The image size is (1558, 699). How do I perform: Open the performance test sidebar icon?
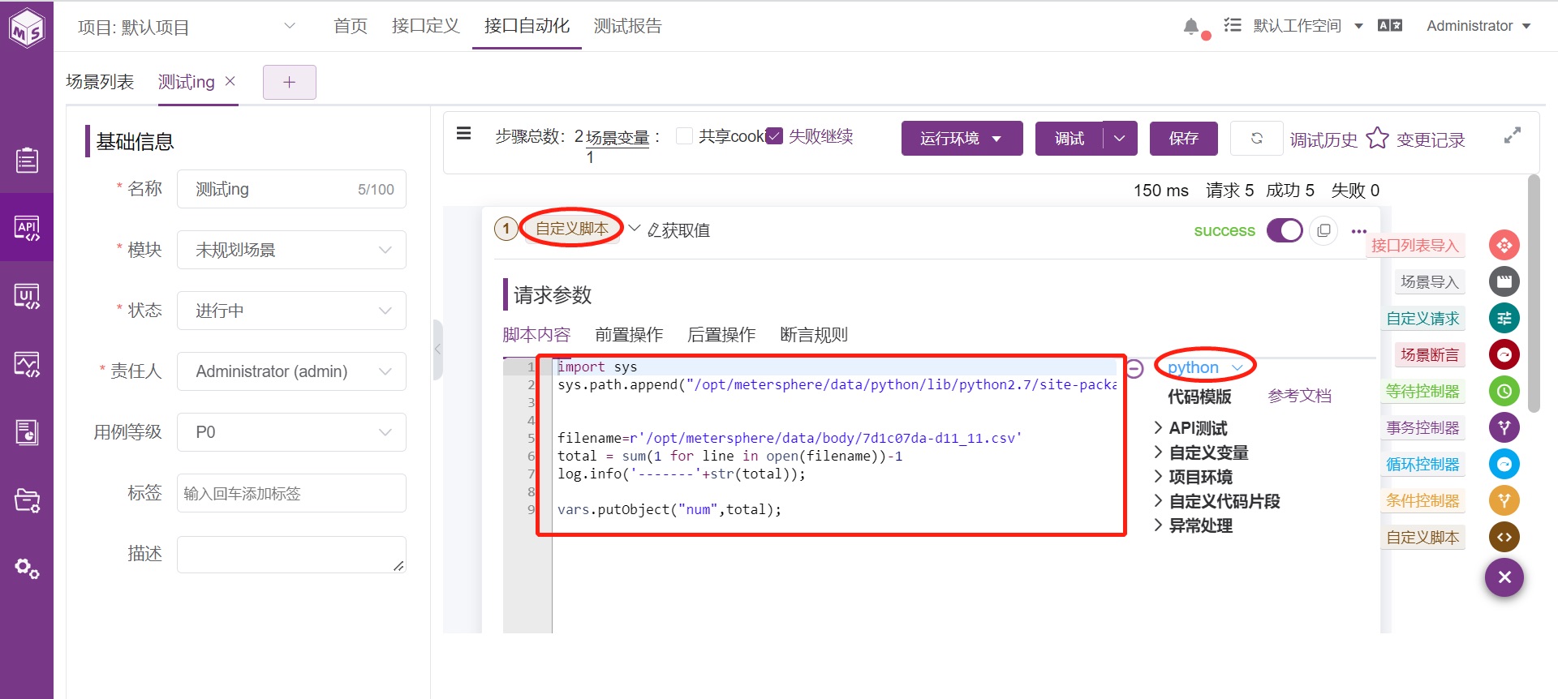click(27, 364)
